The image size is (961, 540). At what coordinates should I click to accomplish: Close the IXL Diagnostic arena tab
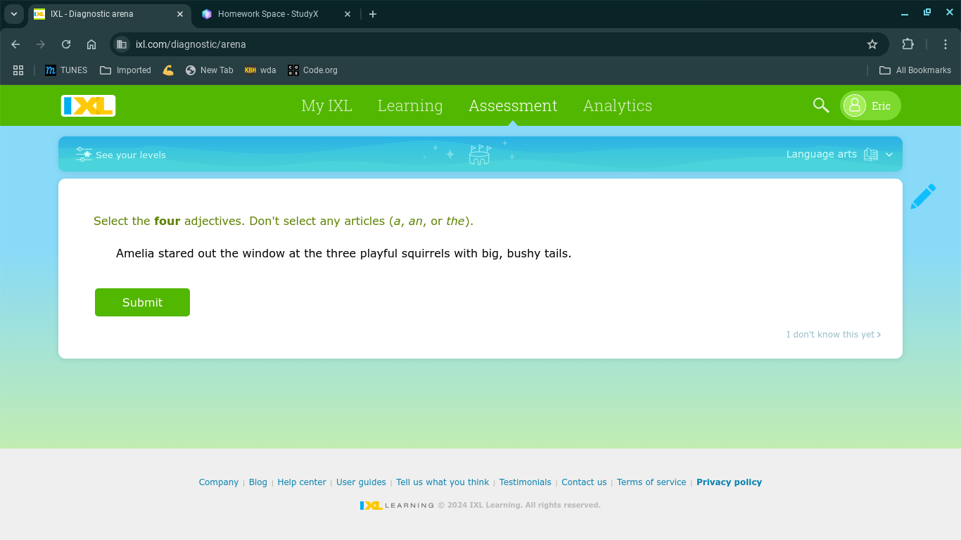[x=180, y=14]
